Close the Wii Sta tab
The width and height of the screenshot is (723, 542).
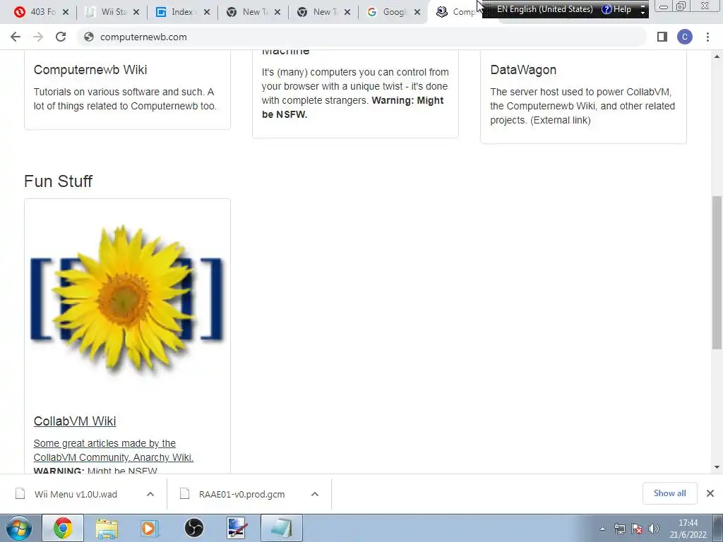(136, 13)
